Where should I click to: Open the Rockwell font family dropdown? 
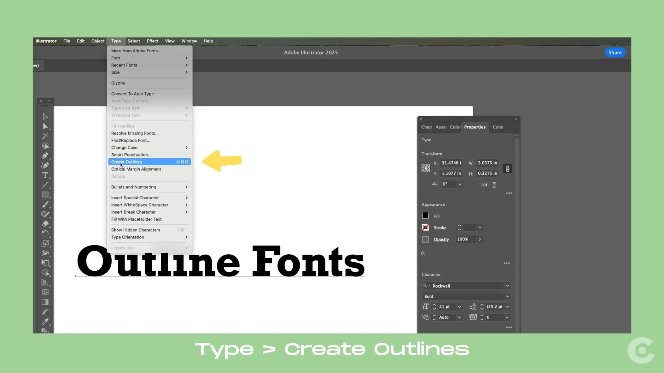508,286
